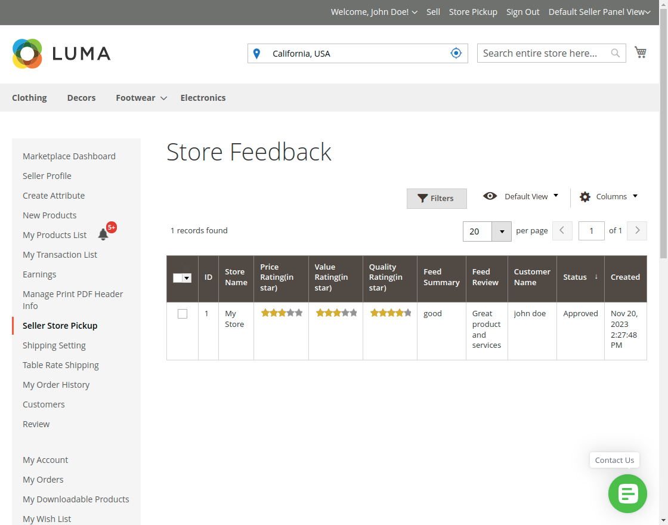The width and height of the screenshot is (668, 525).
Task: Click the GPS locate crosshair icon
Action: 456,52
